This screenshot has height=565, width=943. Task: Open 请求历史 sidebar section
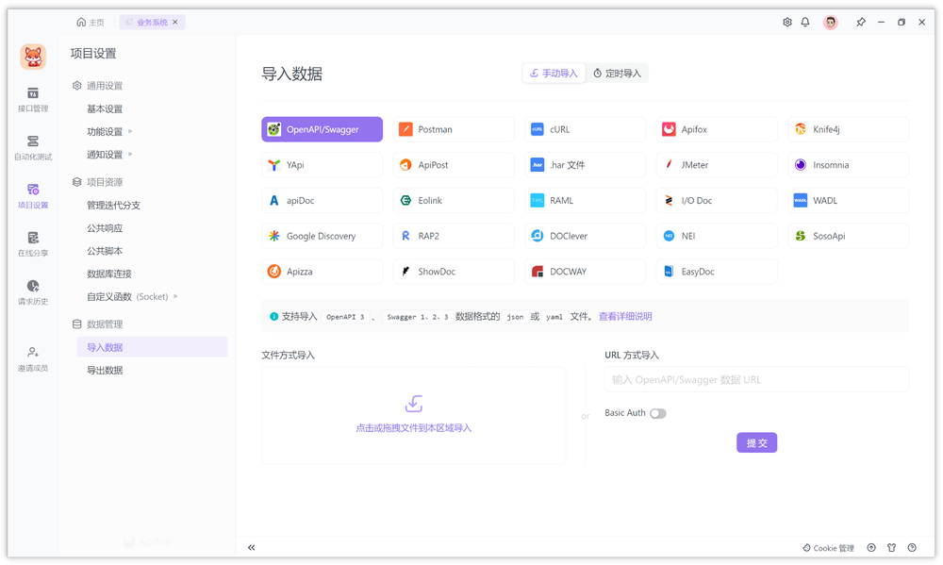click(x=33, y=292)
